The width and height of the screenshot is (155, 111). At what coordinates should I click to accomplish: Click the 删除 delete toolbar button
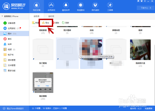pos(56,23)
